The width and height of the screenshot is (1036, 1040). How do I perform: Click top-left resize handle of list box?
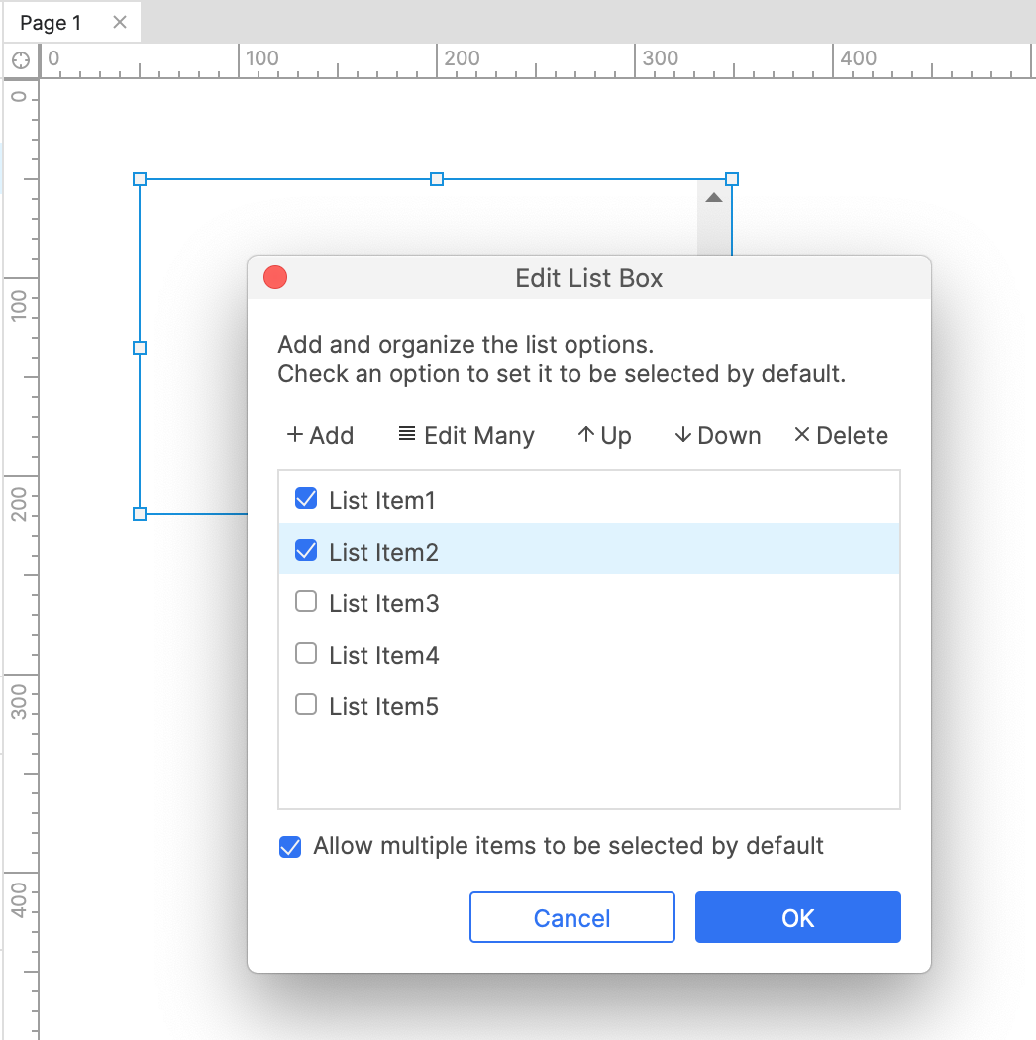140,179
